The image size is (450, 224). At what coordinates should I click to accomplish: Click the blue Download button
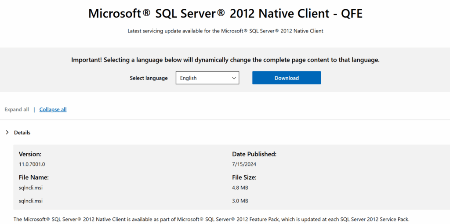coord(287,78)
